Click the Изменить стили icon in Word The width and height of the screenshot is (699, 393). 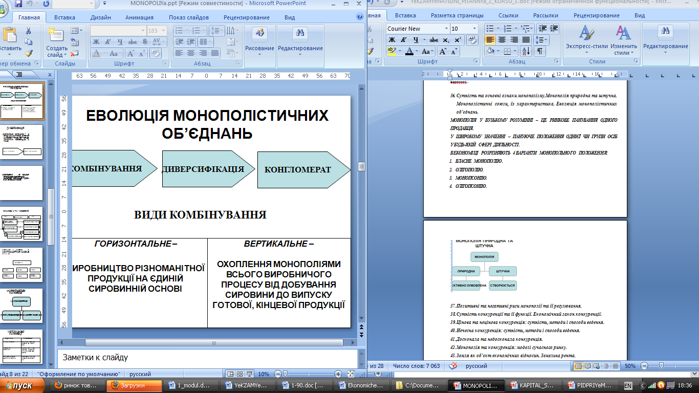623,34
